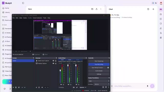This screenshot has width=164, height=92.
Task: Open OBS Scene Collection menu
Action: point(37,18)
